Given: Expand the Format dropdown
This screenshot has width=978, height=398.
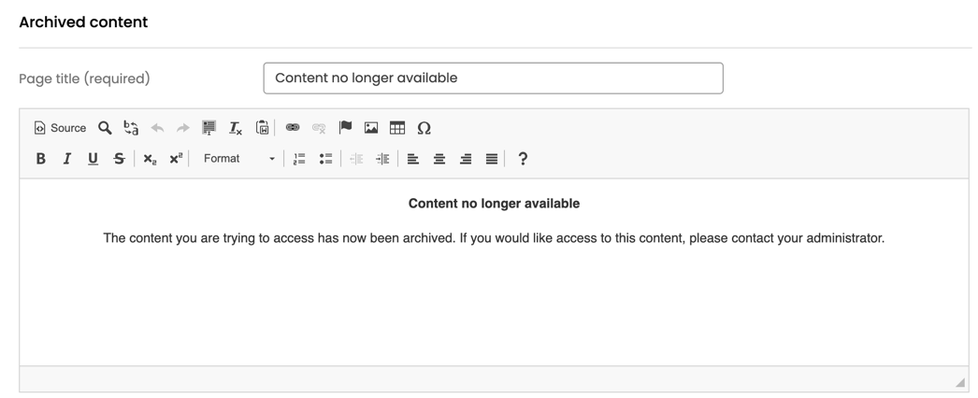Looking at the screenshot, I should pos(237,159).
